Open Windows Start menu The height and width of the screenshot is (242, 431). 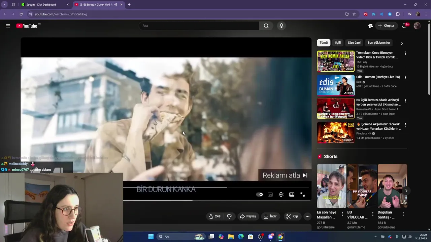coord(151,237)
